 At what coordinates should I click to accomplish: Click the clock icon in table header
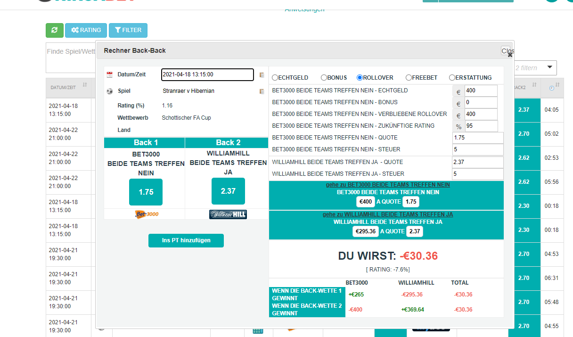coord(552,88)
